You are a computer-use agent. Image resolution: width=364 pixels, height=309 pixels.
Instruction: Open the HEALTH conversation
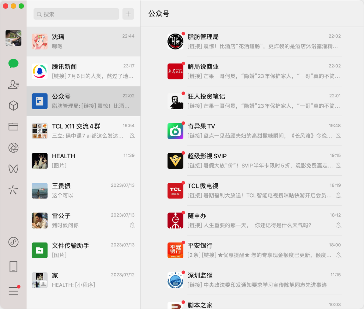[x=83, y=161]
